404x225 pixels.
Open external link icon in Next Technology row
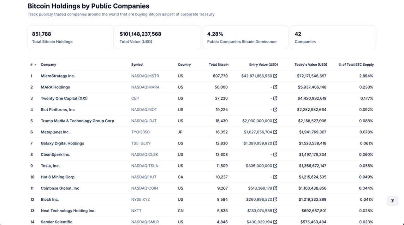pyautogui.click(x=275, y=210)
